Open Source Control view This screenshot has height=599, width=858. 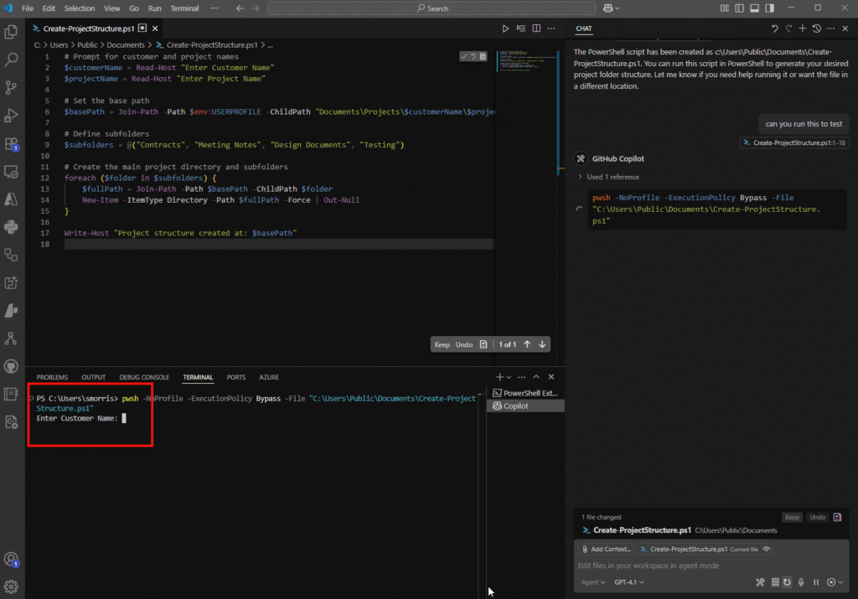pos(11,87)
